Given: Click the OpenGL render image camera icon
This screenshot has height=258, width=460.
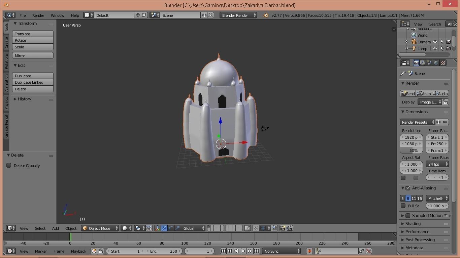Looking at the screenshot, I should coord(283,228).
